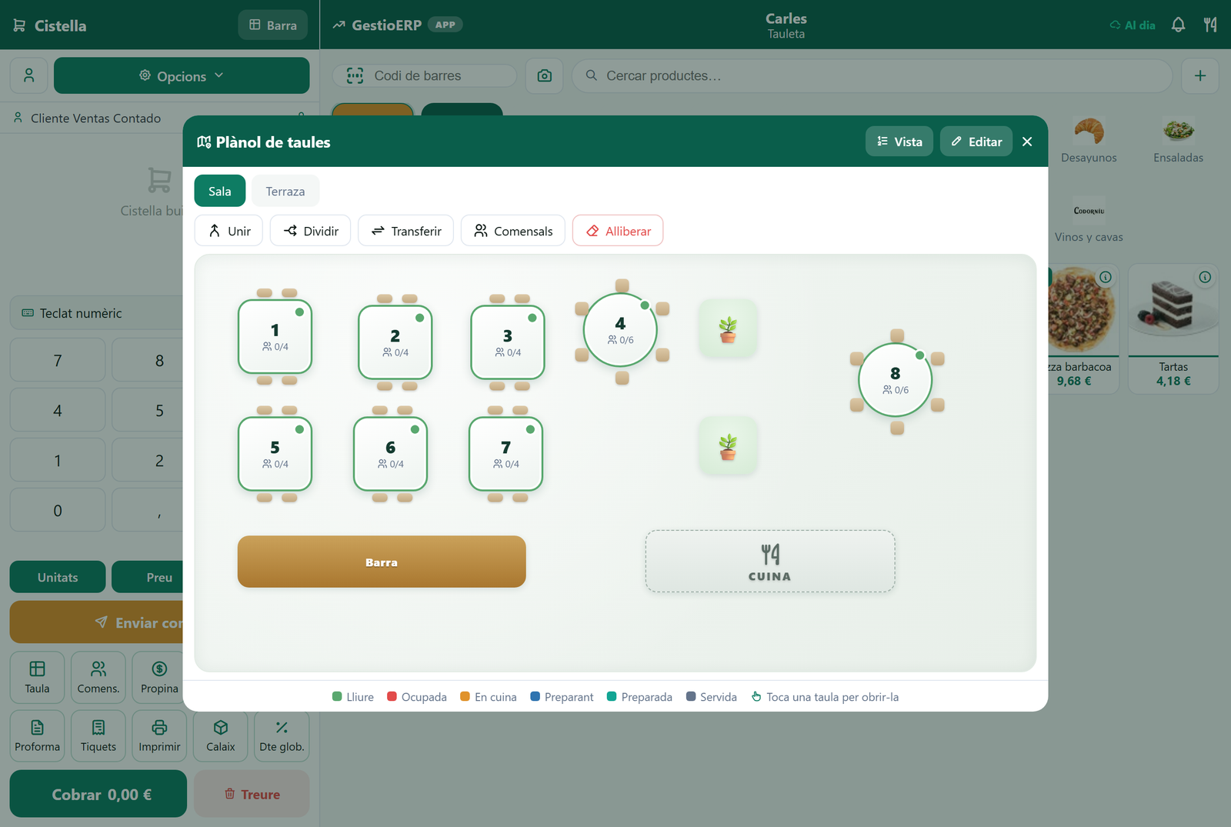Click the Transferir button
Screen dimensions: 1231x827
[405, 231]
